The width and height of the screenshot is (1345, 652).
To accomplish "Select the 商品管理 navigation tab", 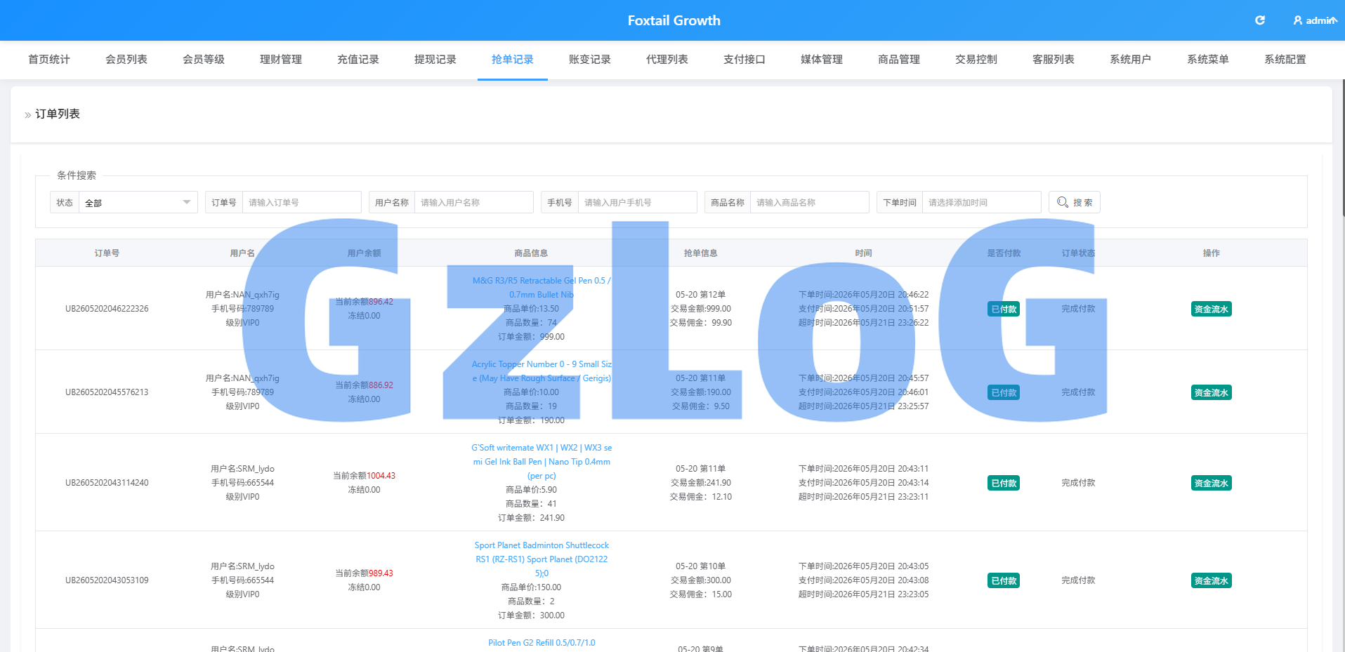I will [899, 60].
